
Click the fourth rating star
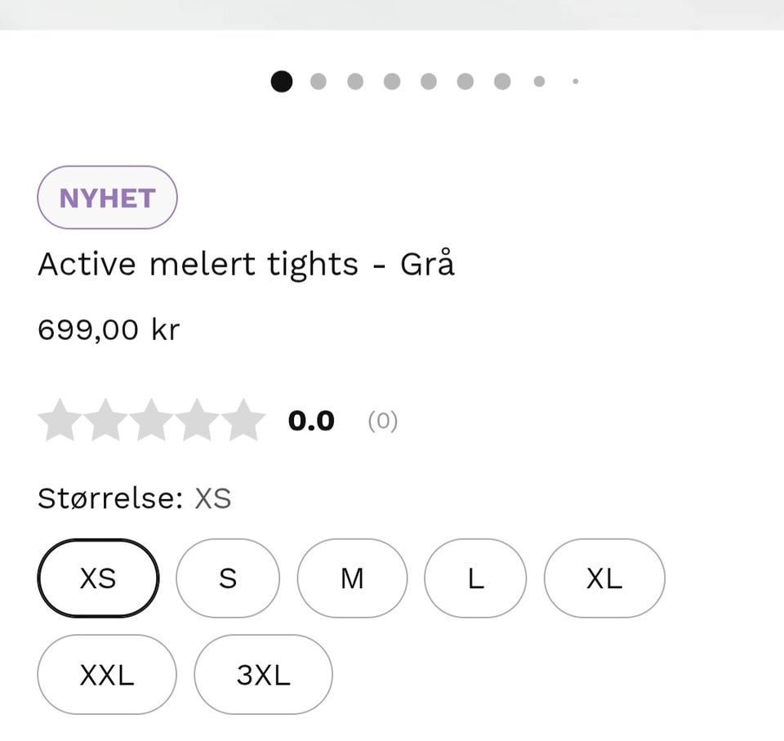(x=197, y=421)
